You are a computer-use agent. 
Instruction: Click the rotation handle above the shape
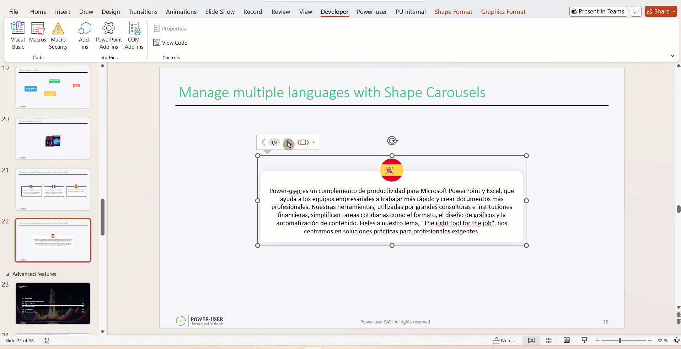click(392, 140)
